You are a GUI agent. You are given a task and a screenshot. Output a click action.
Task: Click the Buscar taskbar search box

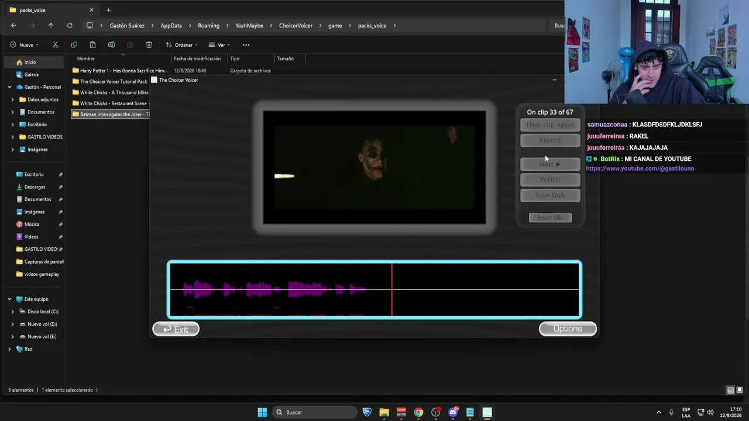(316, 412)
